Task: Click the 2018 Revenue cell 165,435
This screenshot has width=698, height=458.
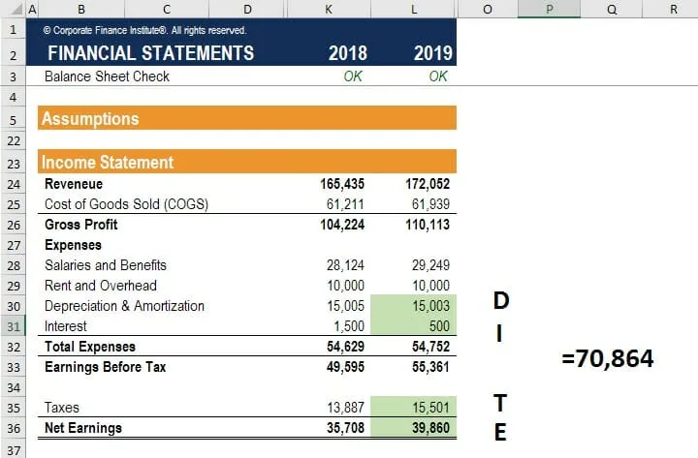Action: click(342, 184)
